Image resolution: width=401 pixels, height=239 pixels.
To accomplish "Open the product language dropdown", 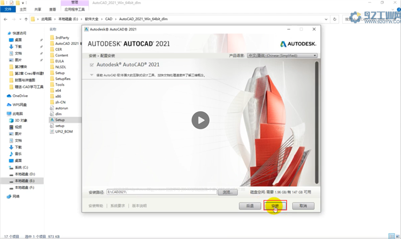I will tap(282, 56).
